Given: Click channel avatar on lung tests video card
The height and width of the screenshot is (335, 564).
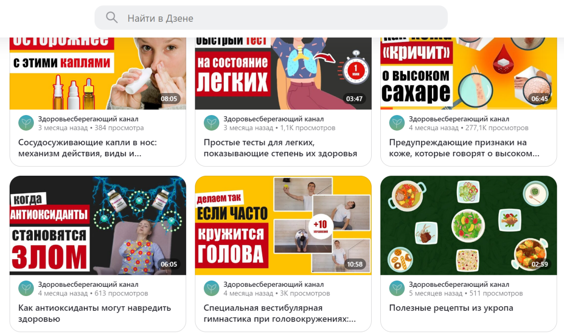Looking at the screenshot, I should (212, 123).
